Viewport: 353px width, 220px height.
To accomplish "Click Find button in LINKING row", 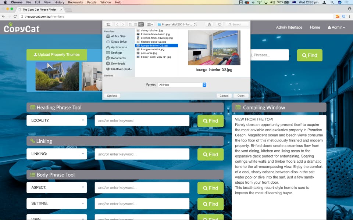I will pos(210,155).
